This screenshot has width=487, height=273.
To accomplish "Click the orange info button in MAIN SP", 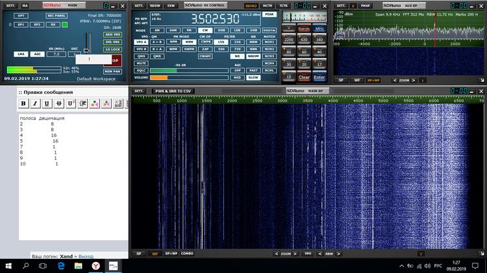I will click(x=421, y=254).
